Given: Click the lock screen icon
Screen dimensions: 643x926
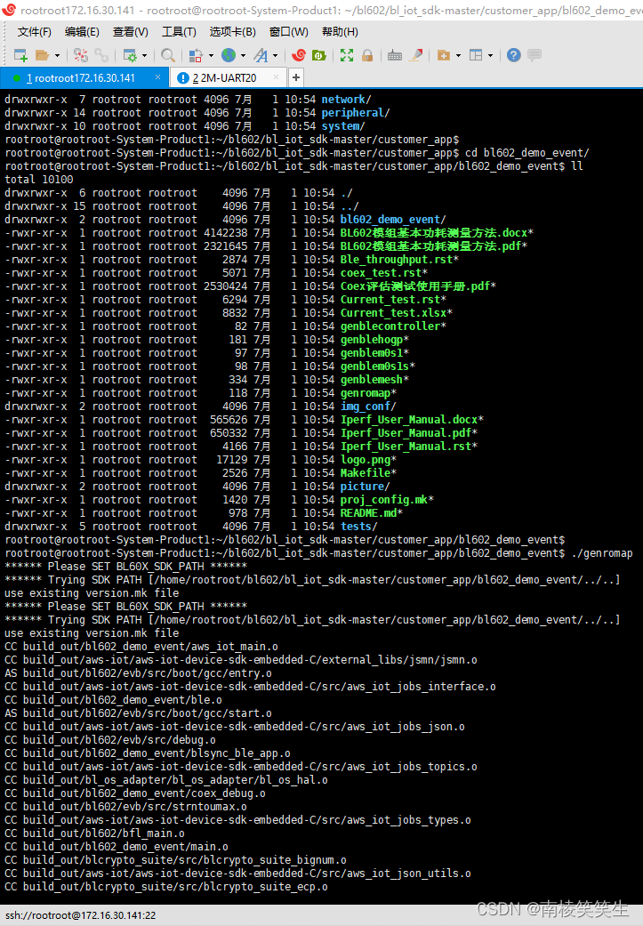Looking at the screenshot, I should click(367, 55).
